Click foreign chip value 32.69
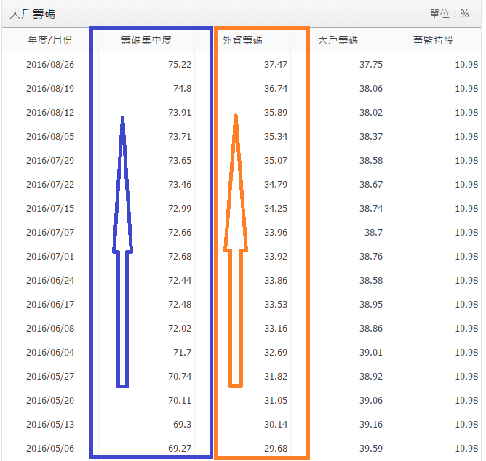The image size is (486, 461). pyautogui.click(x=276, y=353)
